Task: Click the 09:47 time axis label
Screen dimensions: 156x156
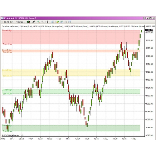Action: coord(12,139)
